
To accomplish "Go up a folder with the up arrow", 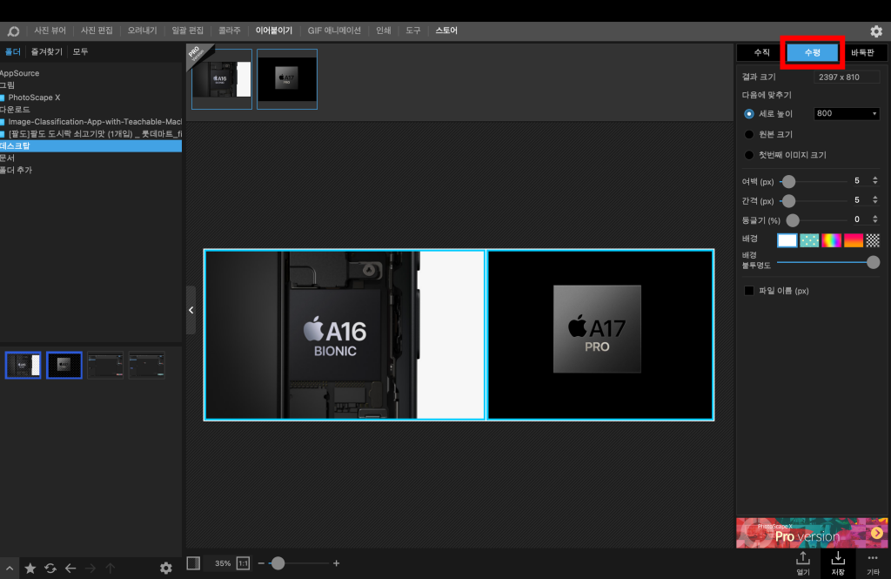I will 111,568.
